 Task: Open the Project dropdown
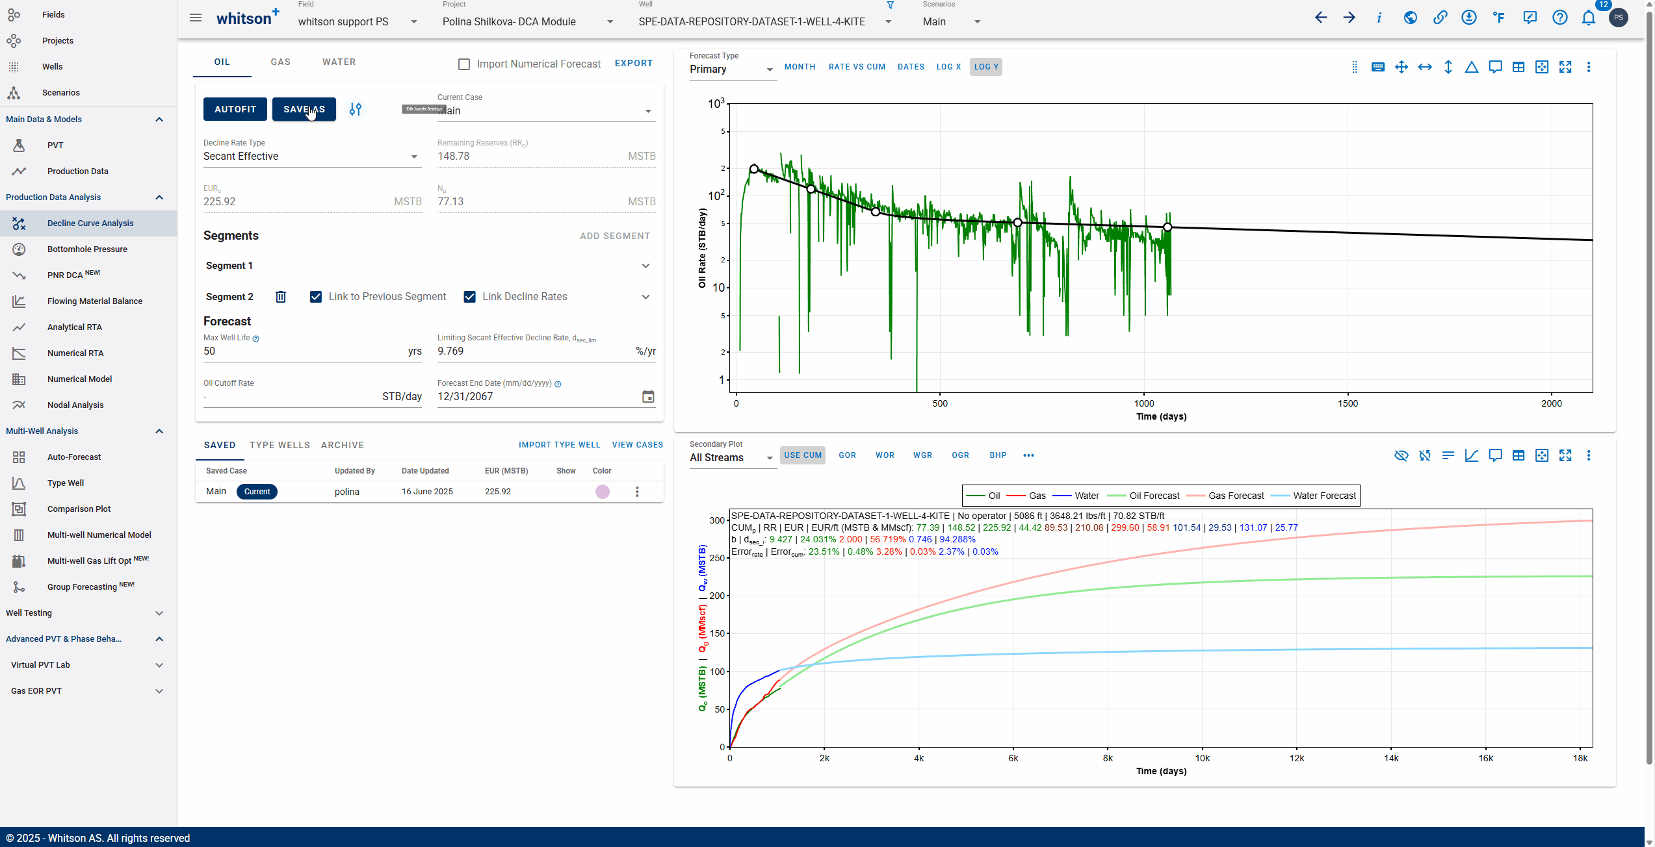tap(528, 21)
